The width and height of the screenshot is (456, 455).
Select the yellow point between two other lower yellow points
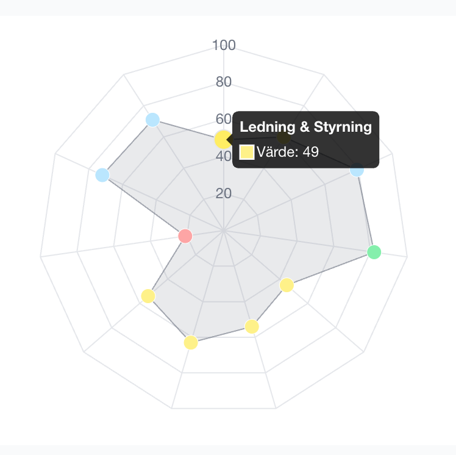point(252,327)
